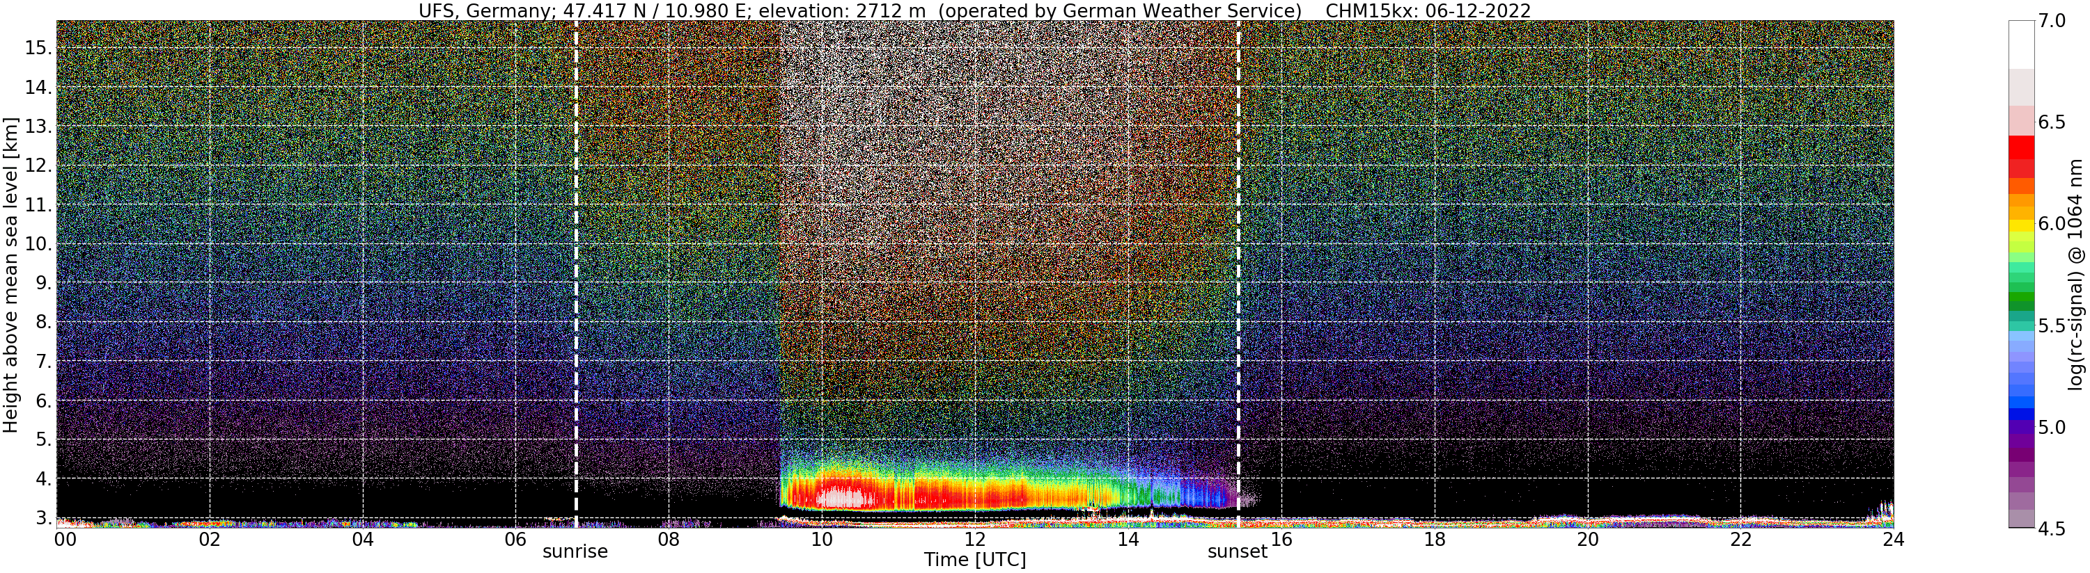2090x573 pixels.
Task: Click the '4.' height axis tick label
Action: tap(42, 479)
